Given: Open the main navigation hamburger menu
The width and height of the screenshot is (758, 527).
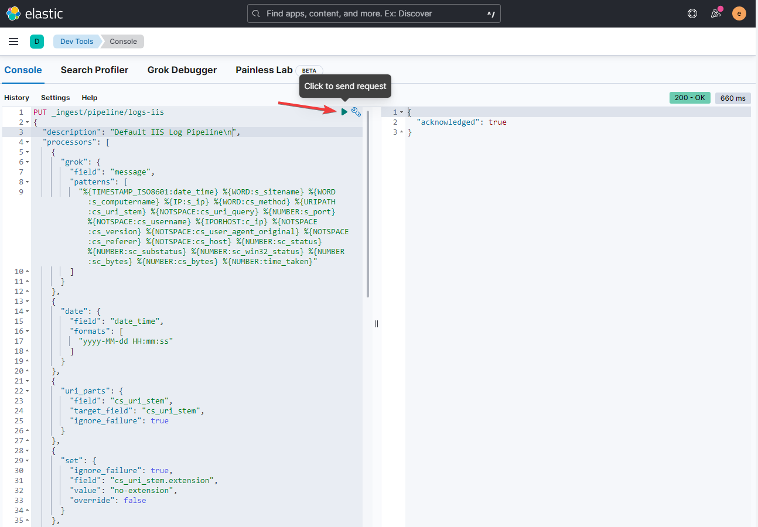Looking at the screenshot, I should tap(13, 41).
